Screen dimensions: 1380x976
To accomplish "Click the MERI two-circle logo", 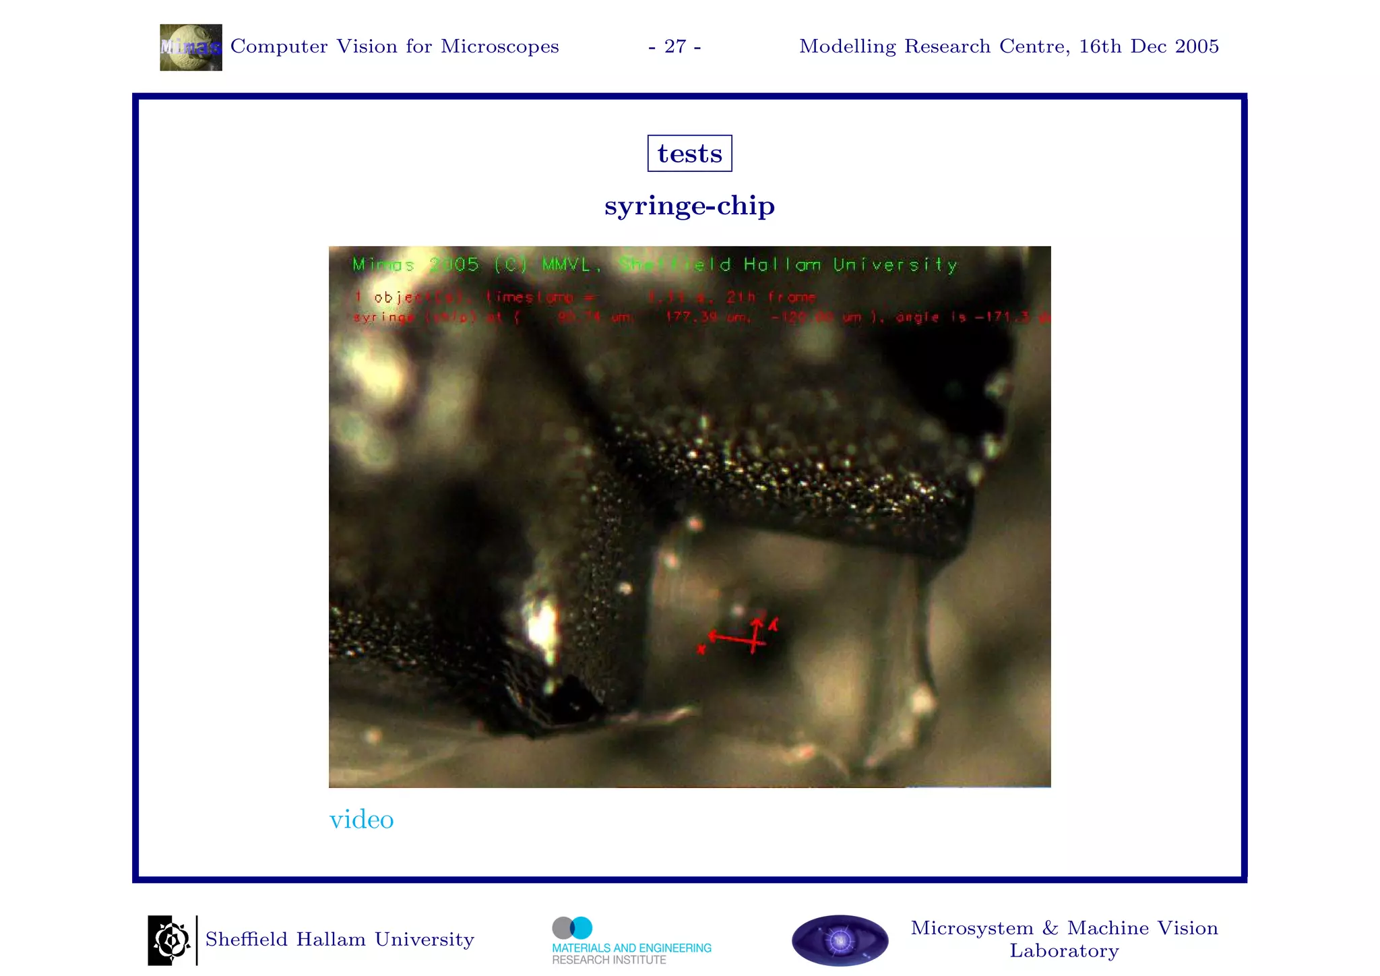I will [x=572, y=928].
